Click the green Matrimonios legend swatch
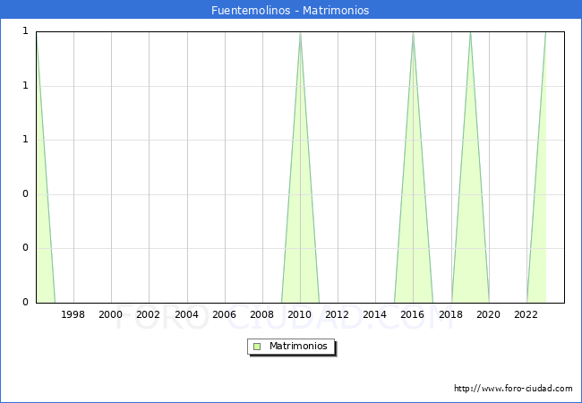Screen dimensions: 582x403 click(257, 347)
